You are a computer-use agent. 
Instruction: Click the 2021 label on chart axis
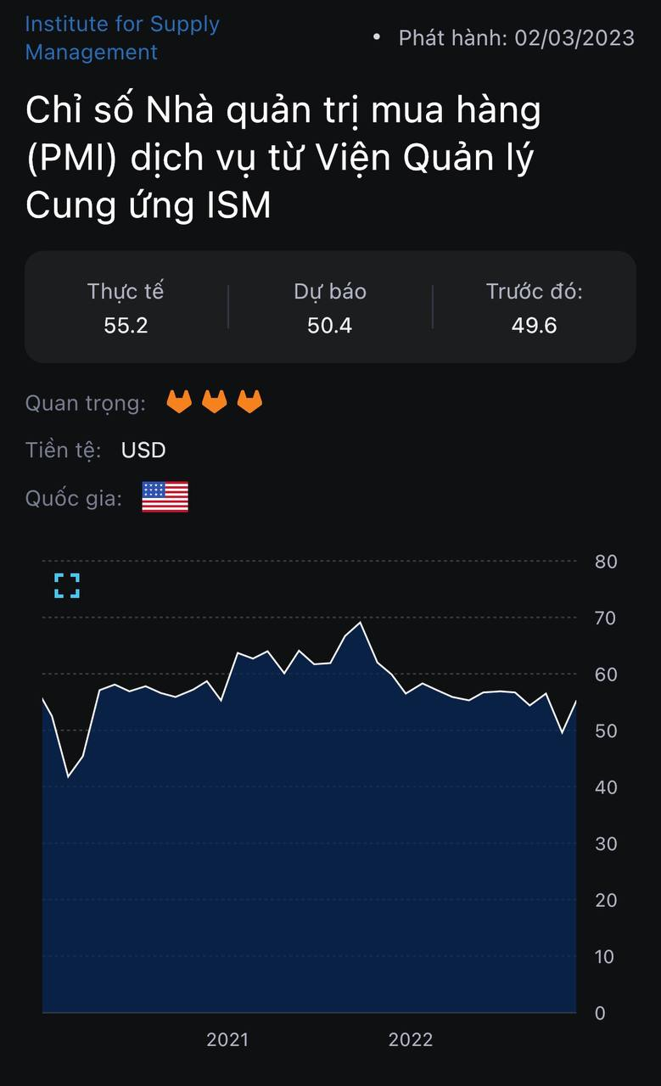click(227, 1039)
